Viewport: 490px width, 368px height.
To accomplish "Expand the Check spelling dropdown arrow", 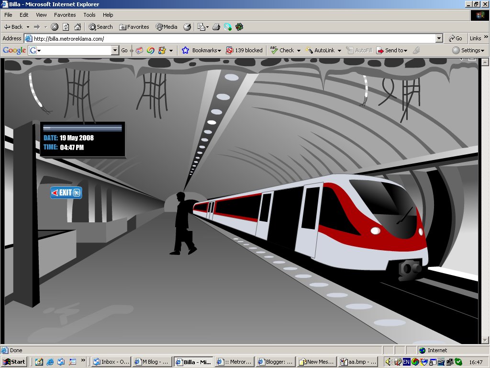I will point(299,51).
